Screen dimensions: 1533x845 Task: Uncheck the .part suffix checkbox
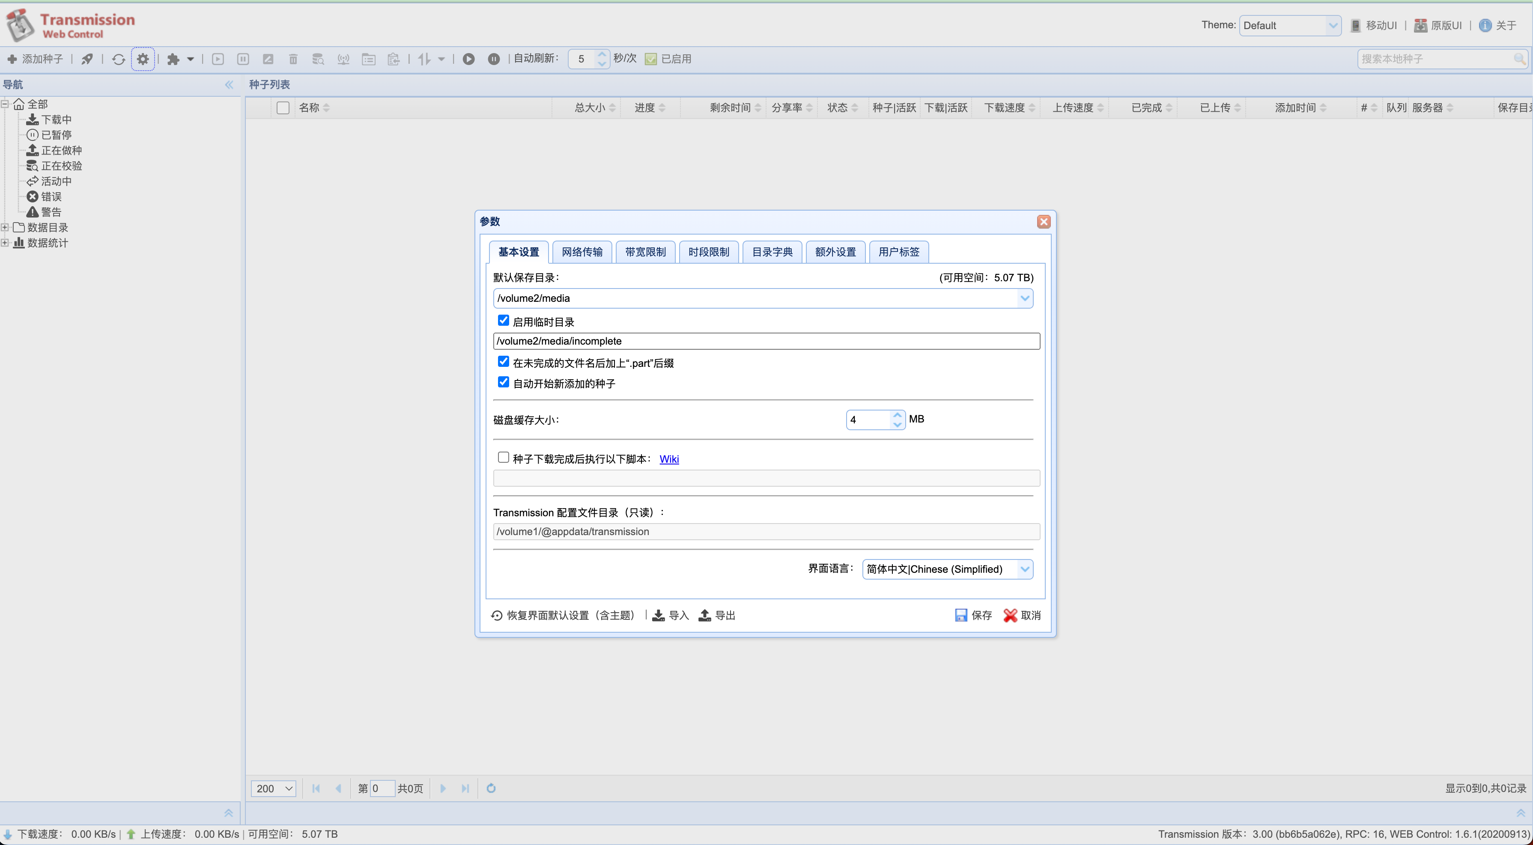click(x=504, y=362)
